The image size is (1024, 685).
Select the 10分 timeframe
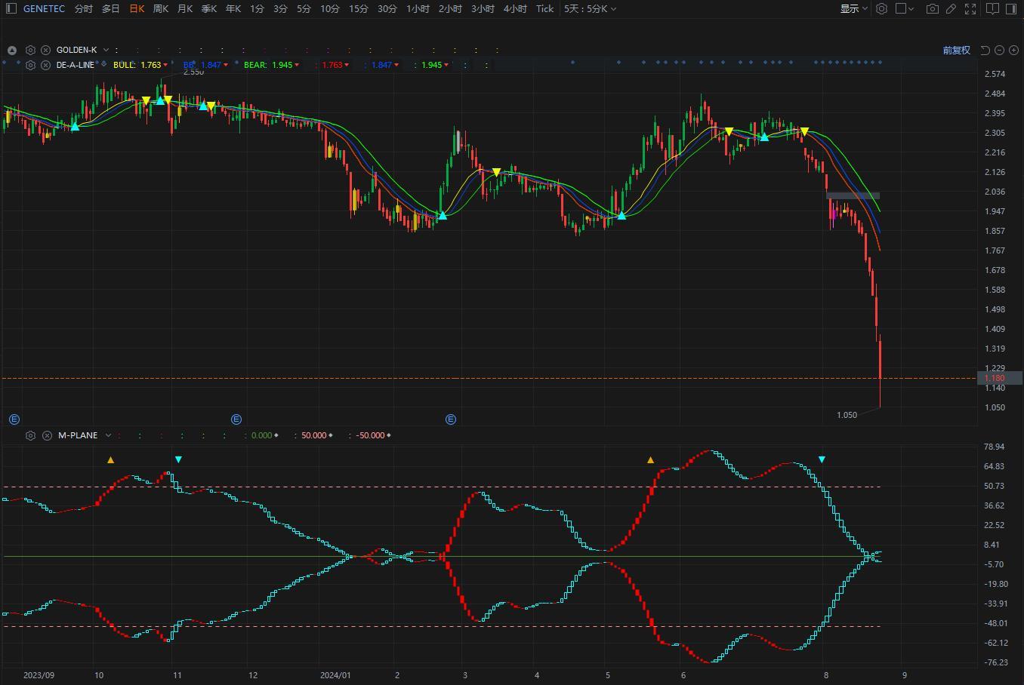(x=330, y=8)
